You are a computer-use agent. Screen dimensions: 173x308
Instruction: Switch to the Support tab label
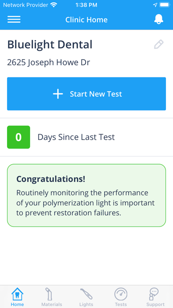pyautogui.click(x=155, y=304)
